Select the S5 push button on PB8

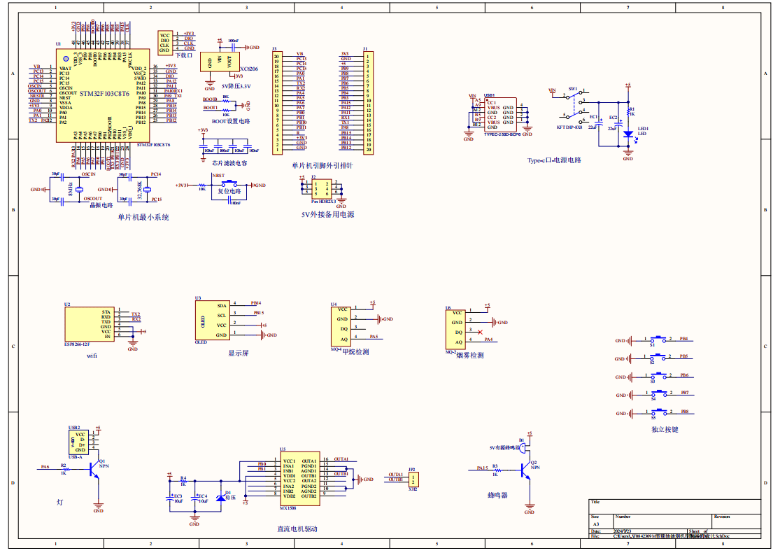659,414
